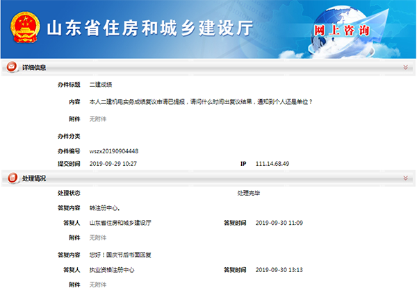This screenshot has width=417, height=297.
Task: Click the status value 处理完毕
Action: point(249,193)
